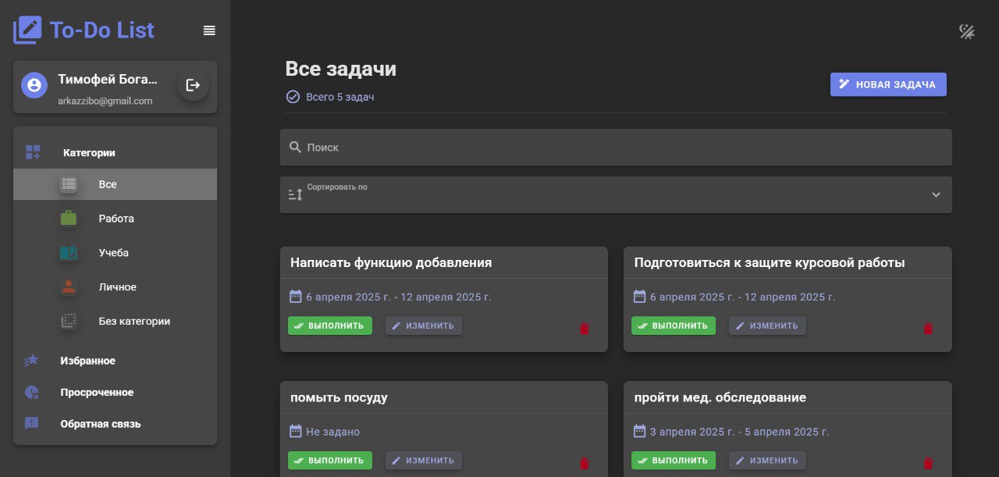Click the user avatar icon

click(x=34, y=85)
